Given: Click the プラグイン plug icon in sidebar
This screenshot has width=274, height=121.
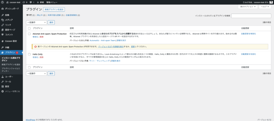Looking at the screenshot, I should [3, 52].
